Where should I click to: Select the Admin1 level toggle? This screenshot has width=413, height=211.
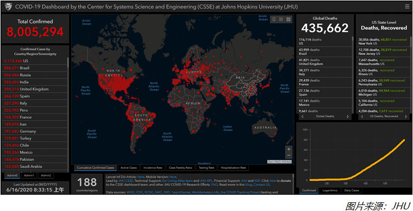point(29,175)
